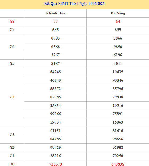
Task: Click the G4 row label
Action: (x=12, y=97)
